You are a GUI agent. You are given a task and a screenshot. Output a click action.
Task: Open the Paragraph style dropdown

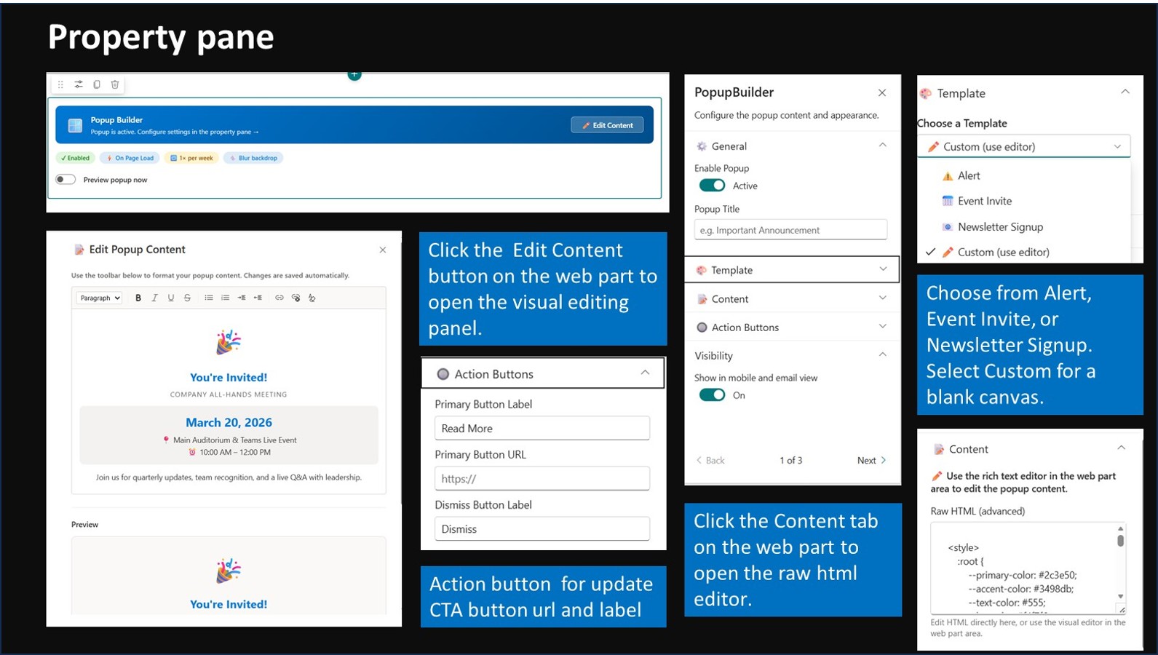click(100, 298)
